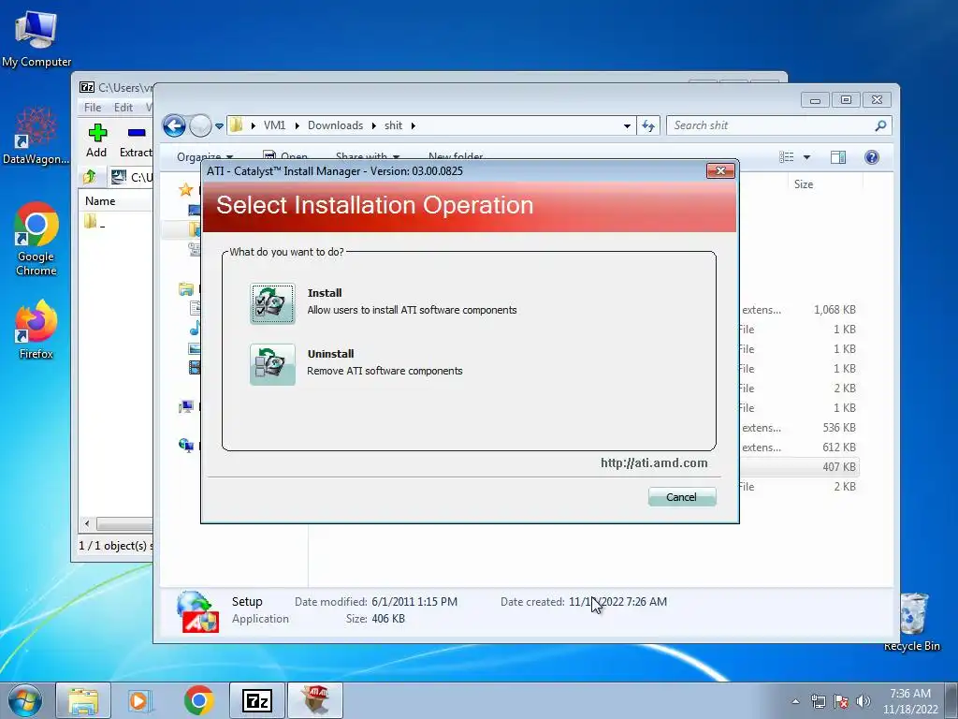Switch to 7-Zip via taskbar
This screenshot has height=719, width=958.
[x=256, y=700]
